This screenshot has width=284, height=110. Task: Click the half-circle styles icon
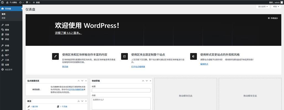pos(193,56)
